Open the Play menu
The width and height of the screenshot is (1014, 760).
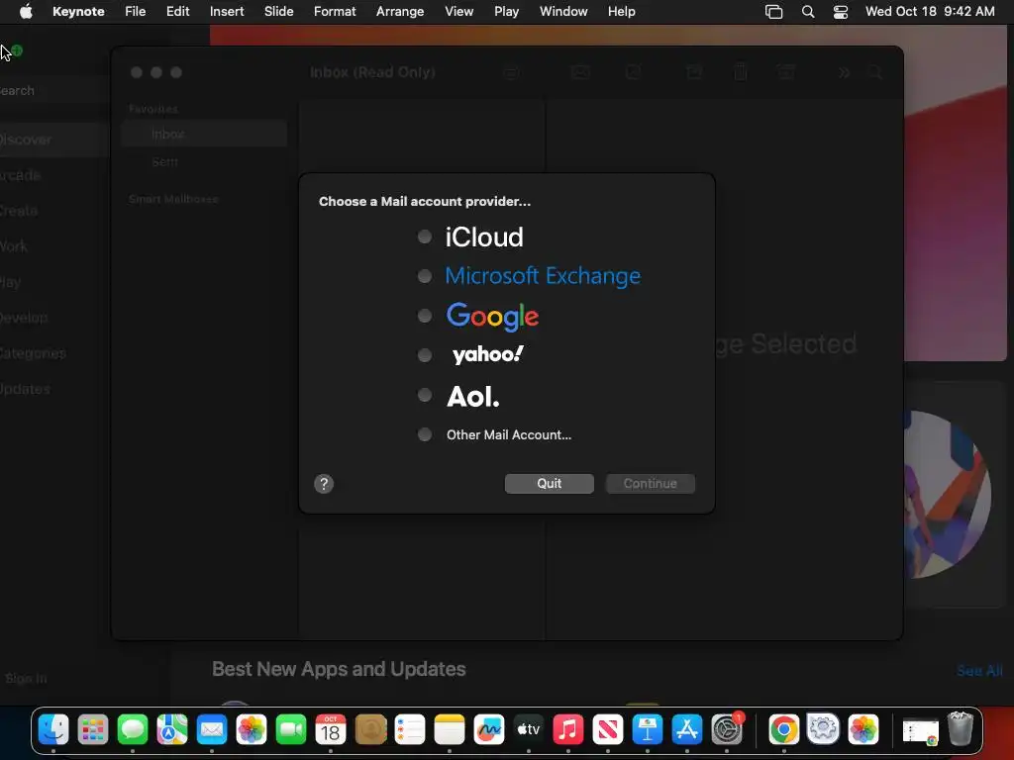(x=506, y=11)
